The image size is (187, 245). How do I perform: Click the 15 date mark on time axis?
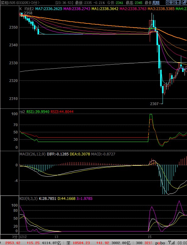tap(149, 237)
